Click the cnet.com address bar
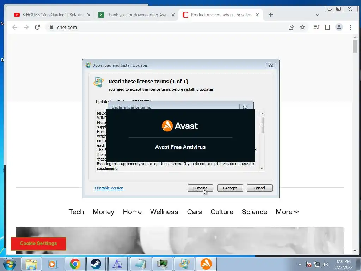The height and width of the screenshot is (271, 361). [166, 27]
